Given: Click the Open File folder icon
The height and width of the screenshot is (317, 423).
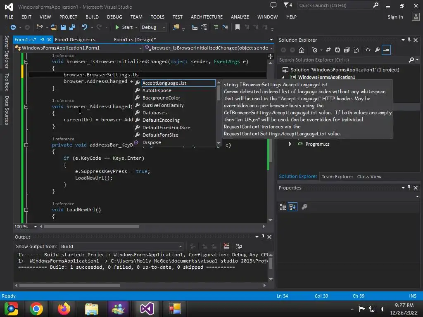Looking at the screenshot, I should click(54, 27).
